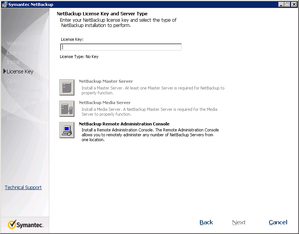This screenshot has width=299, height=234.
Task: Focus the License Key input field
Action: (121, 47)
